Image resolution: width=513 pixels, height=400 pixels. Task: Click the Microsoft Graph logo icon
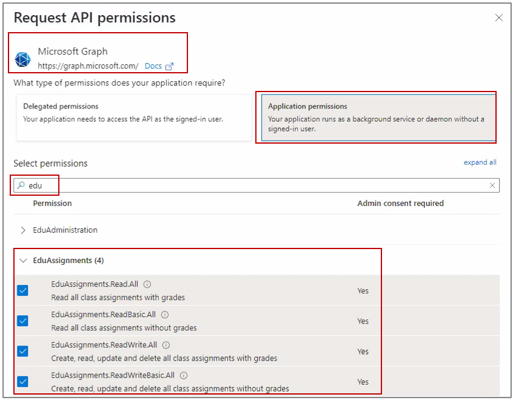pyautogui.click(x=23, y=59)
